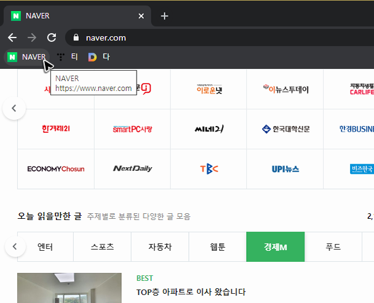This screenshot has width=374, height=303.
Task: Open the 티 bookmark with dotted icon
Action: 67,57
